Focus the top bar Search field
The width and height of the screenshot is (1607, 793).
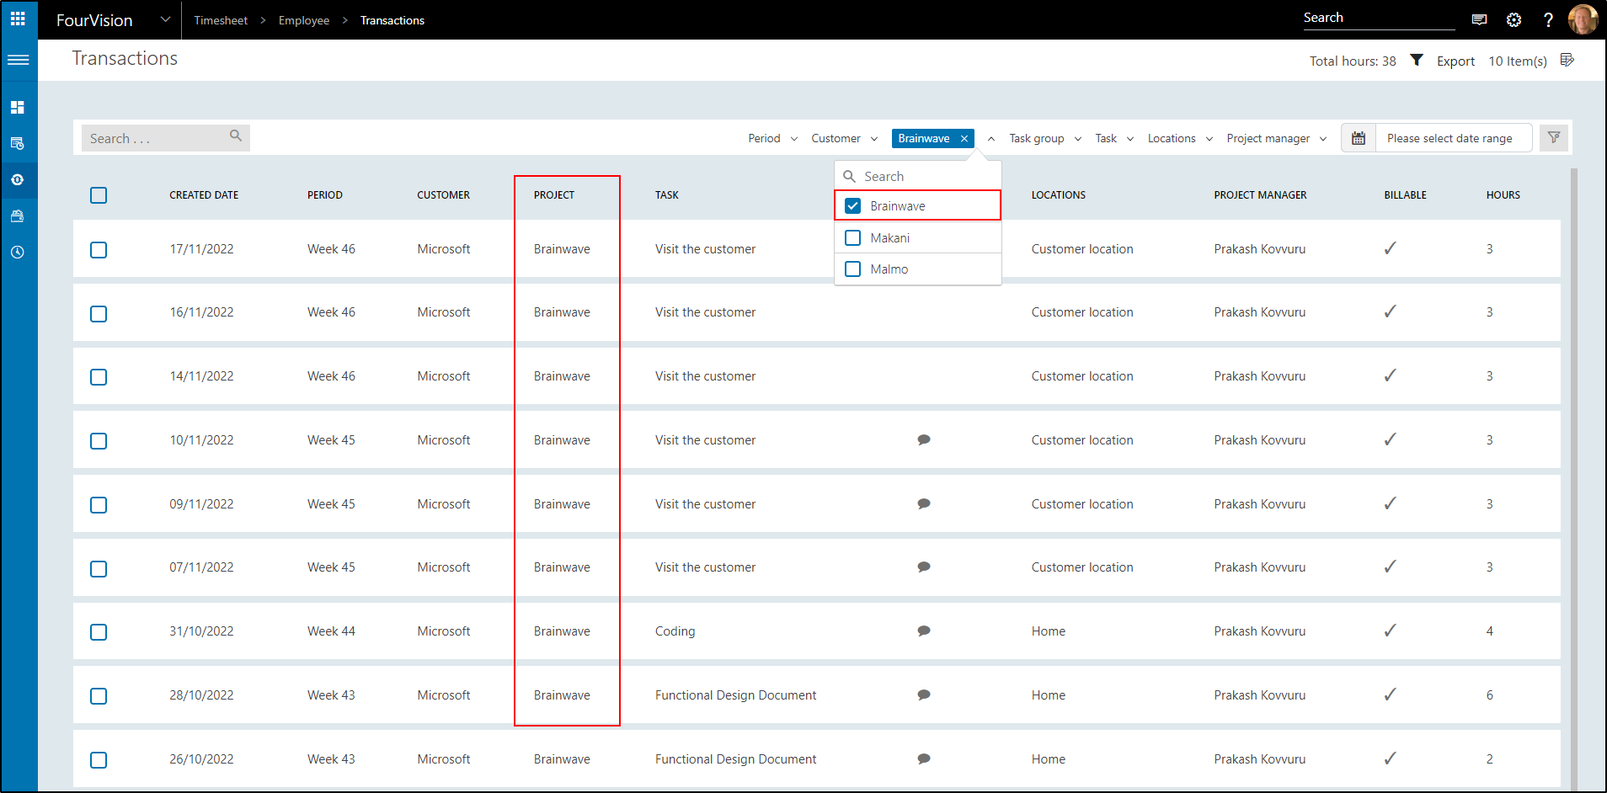pyautogui.click(x=1379, y=18)
